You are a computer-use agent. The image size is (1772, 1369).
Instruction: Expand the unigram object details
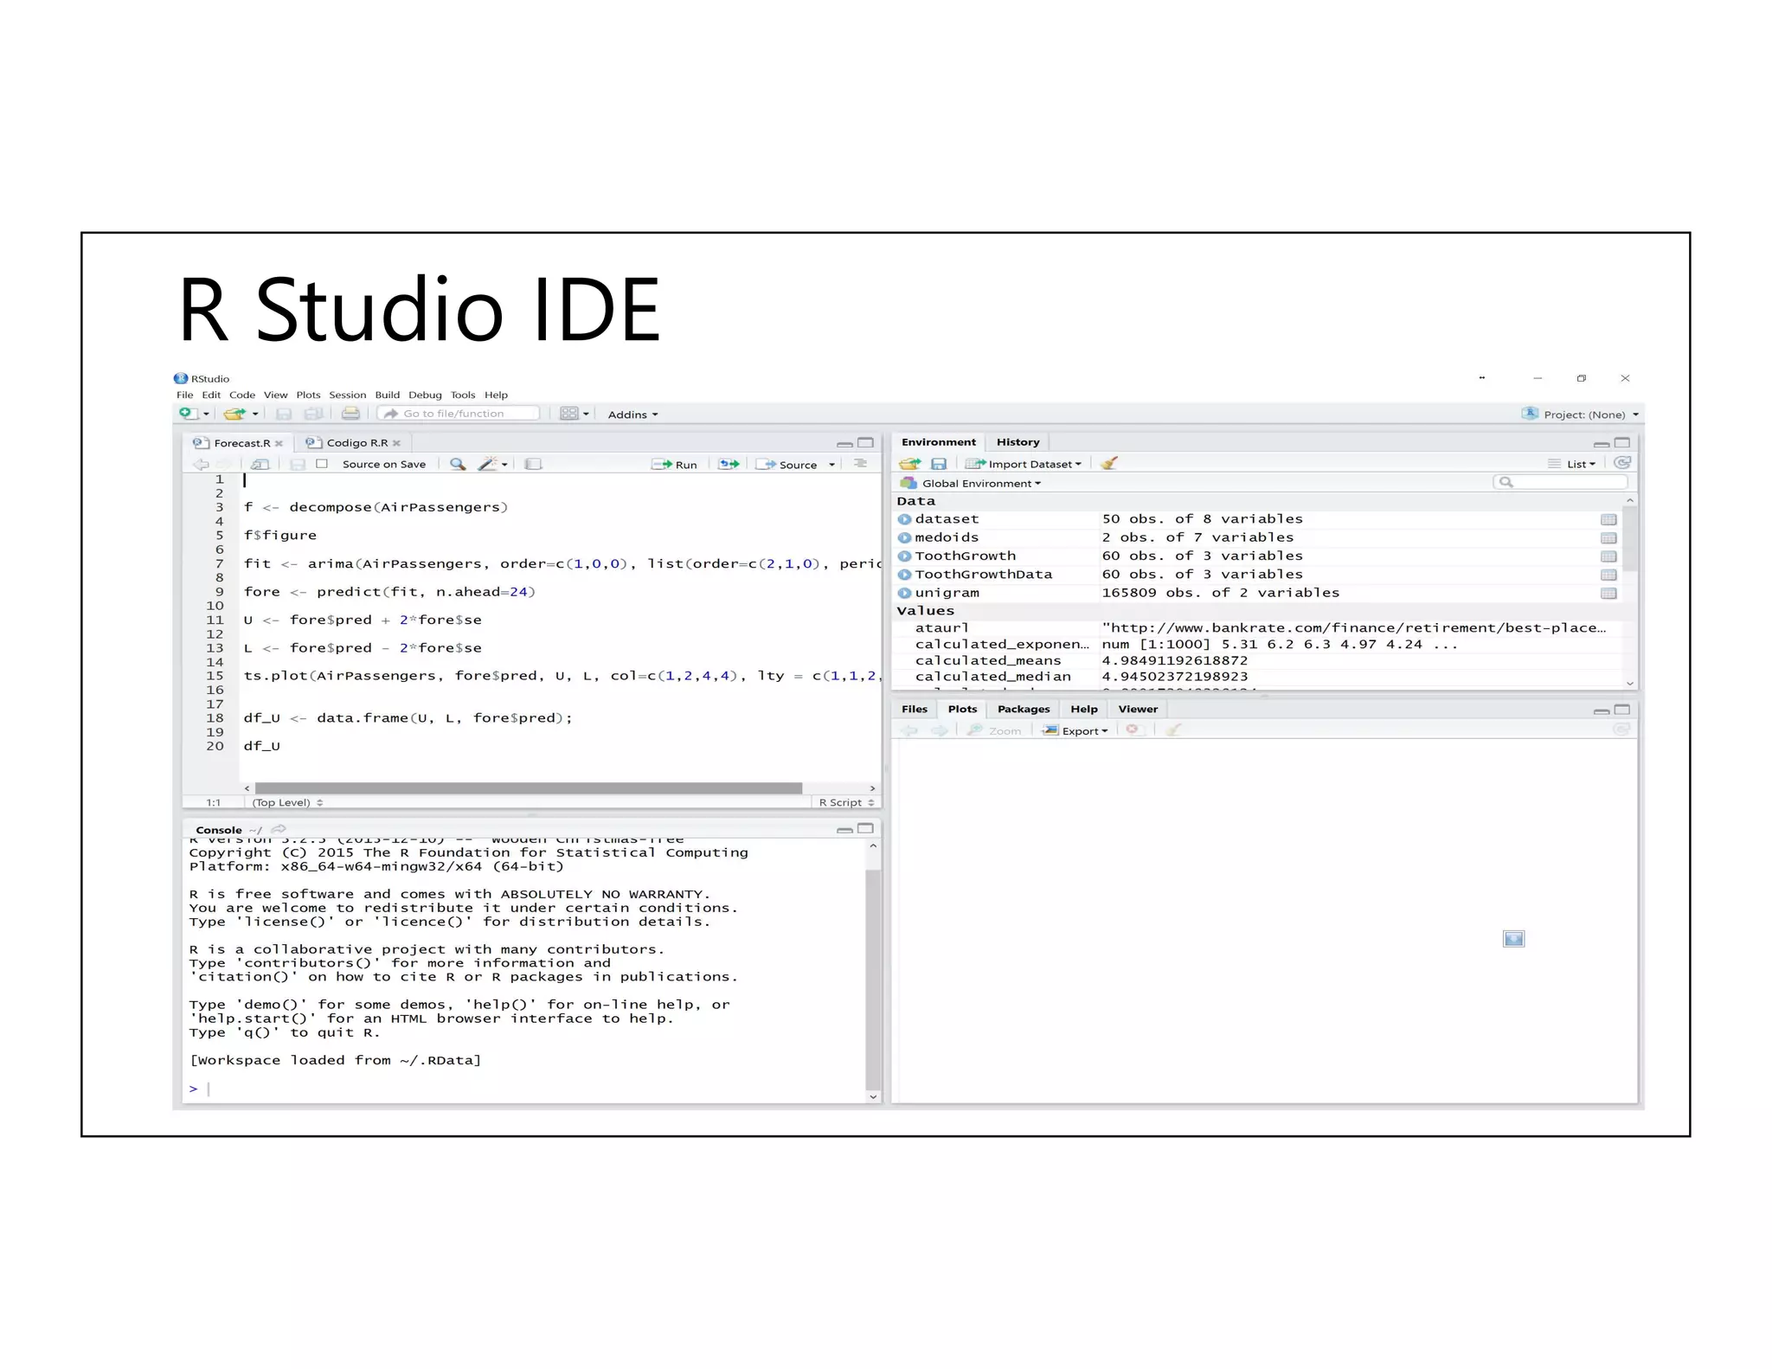(905, 593)
